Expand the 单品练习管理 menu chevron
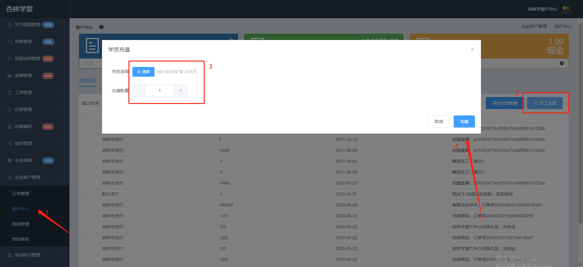Screen dimensions: 583x267 click(x=62, y=255)
